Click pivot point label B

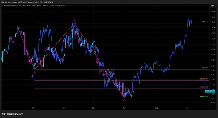74,20
